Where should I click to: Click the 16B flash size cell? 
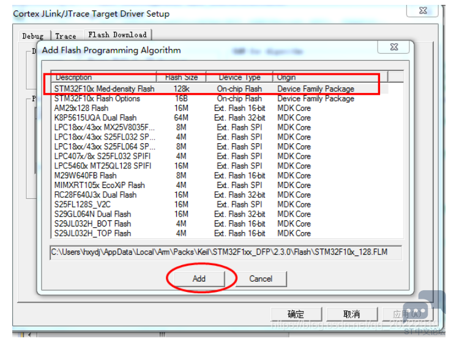182,99
